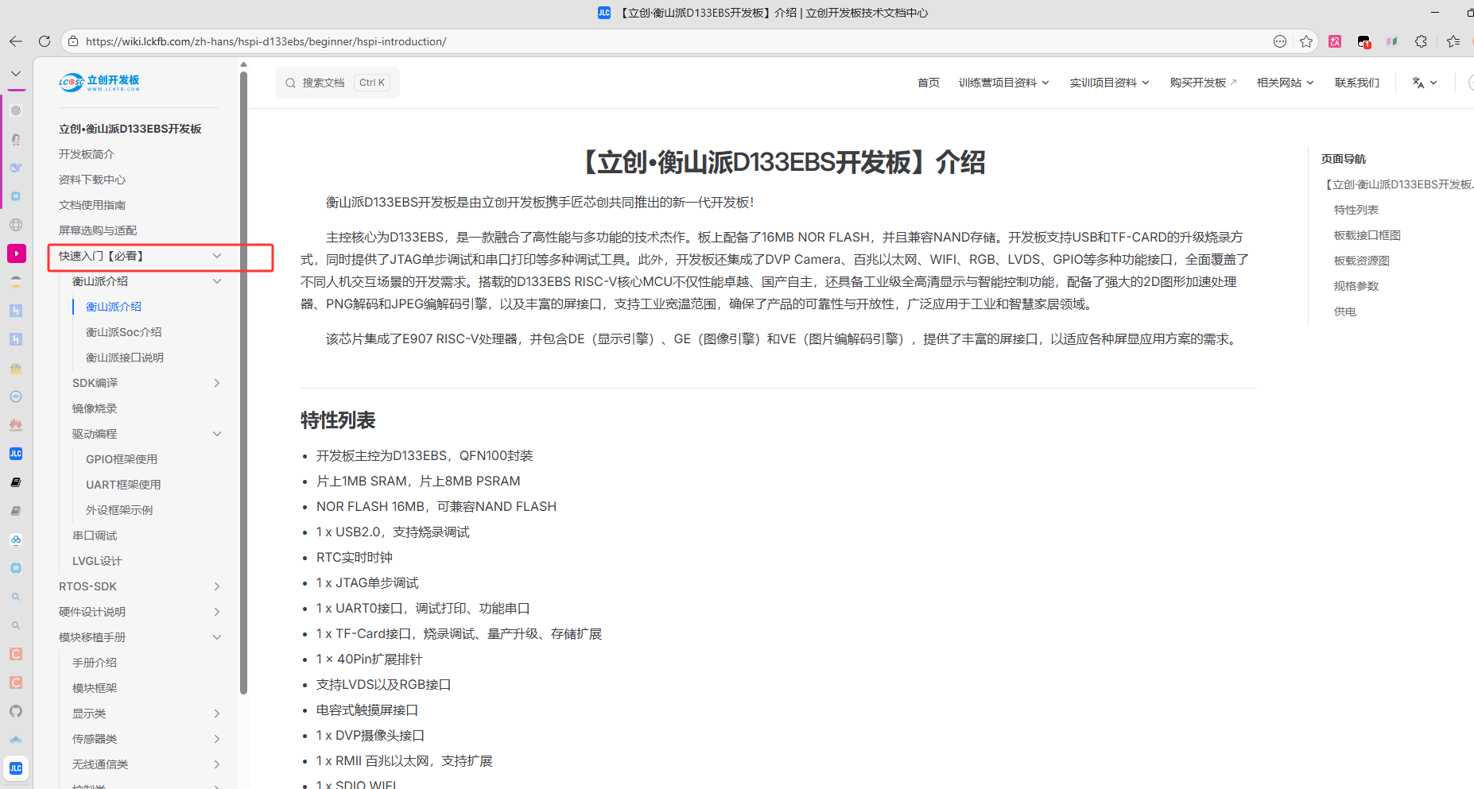Open the three-dot circle icon in address bar
This screenshot has width=1474, height=789.
[1280, 41]
